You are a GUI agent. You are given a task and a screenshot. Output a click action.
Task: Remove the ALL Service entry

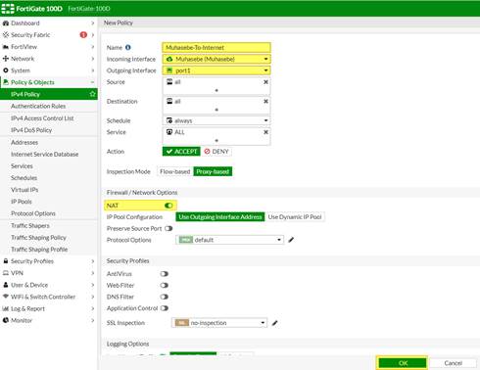click(265, 132)
